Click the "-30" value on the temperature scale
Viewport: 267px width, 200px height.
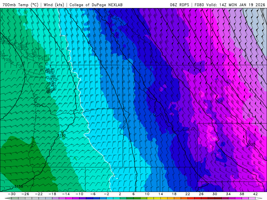[x=12, y=194]
